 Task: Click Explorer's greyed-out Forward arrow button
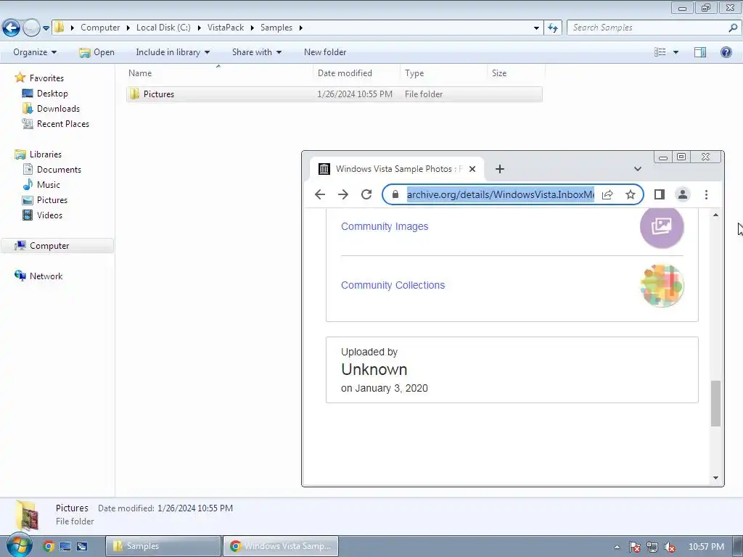click(x=31, y=28)
